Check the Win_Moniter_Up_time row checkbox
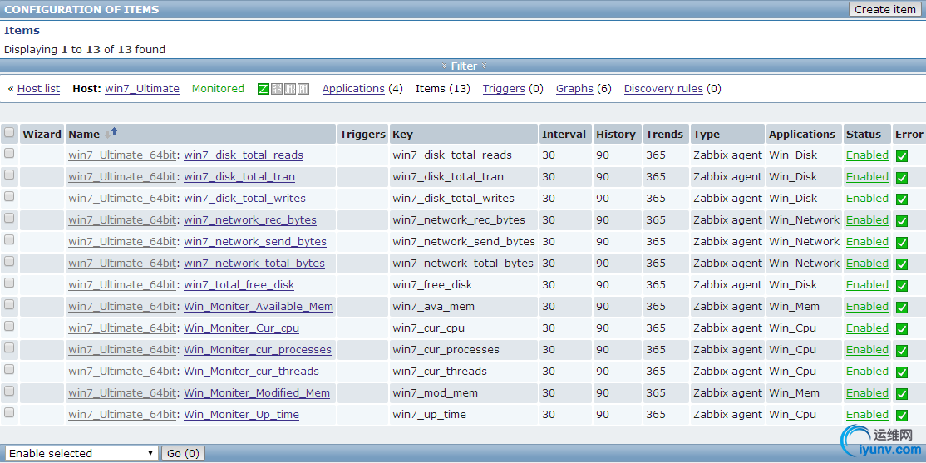Image resolution: width=926 pixels, height=463 pixels. coord(9,412)
